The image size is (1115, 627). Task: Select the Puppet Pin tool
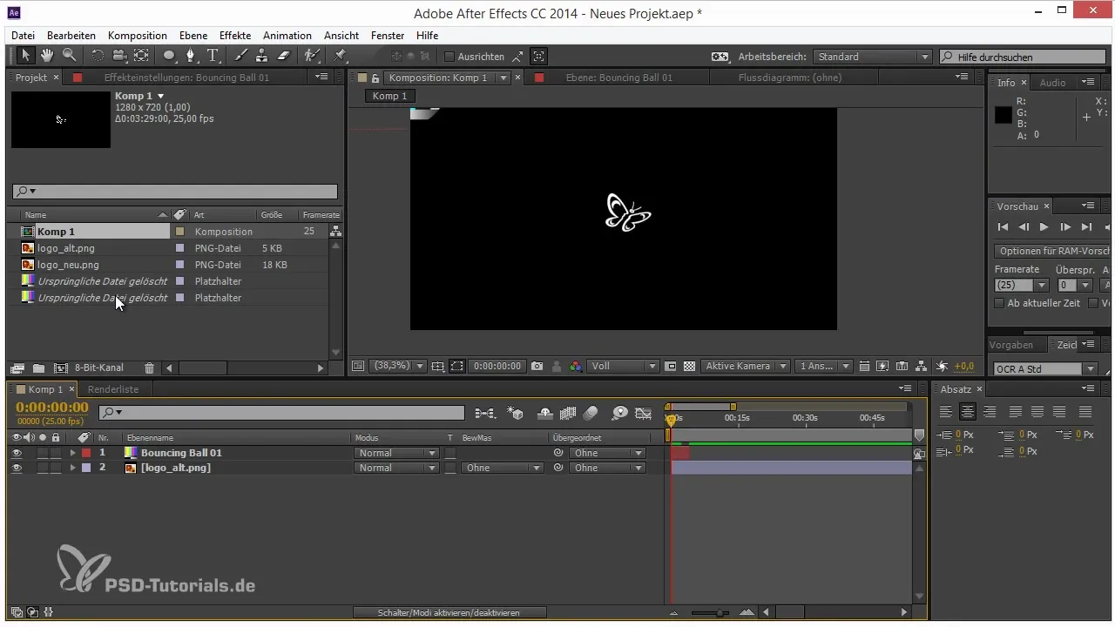(x=340, y=56)
